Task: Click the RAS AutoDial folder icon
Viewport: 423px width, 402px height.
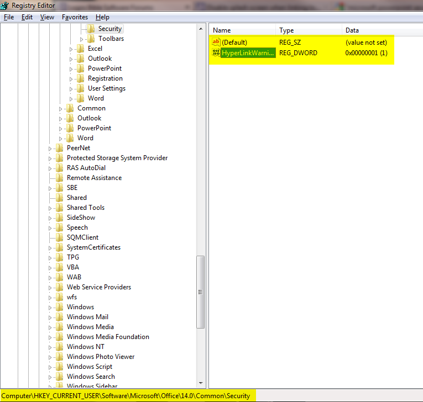Action: [59, 168]
